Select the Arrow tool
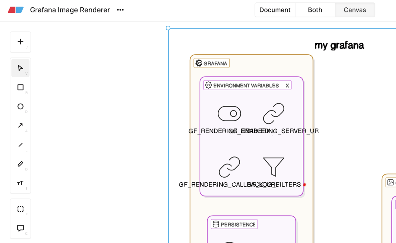Viewport: 396px width, 243px height. pyautogui.click(x=20, y=126)
